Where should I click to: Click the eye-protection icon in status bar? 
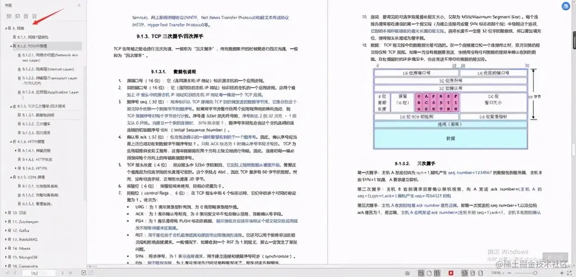tap(407, 273)
